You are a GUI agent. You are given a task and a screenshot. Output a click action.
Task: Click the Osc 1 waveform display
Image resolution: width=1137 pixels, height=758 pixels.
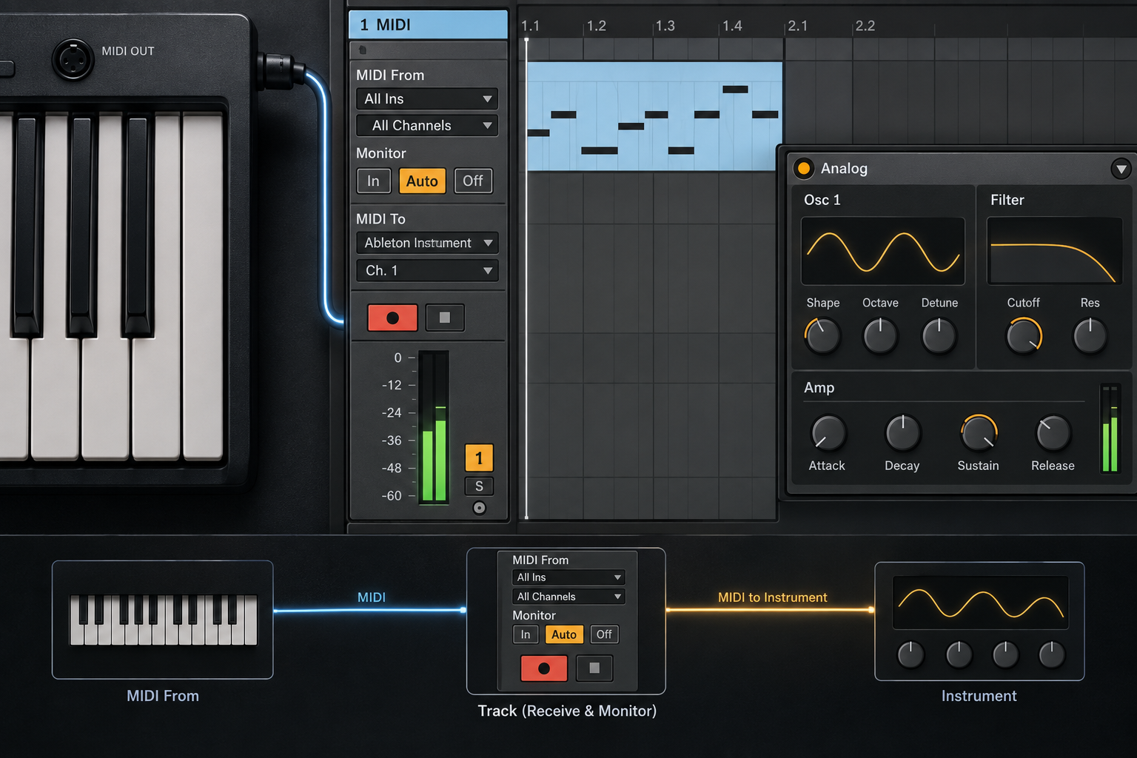883,251
